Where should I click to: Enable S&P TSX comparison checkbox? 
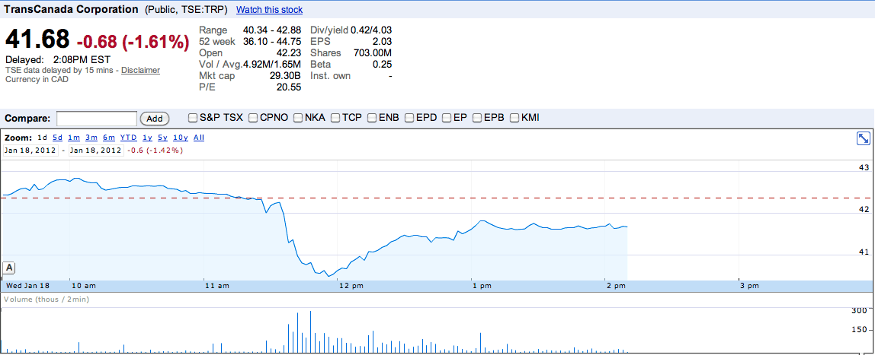[193, 118]
